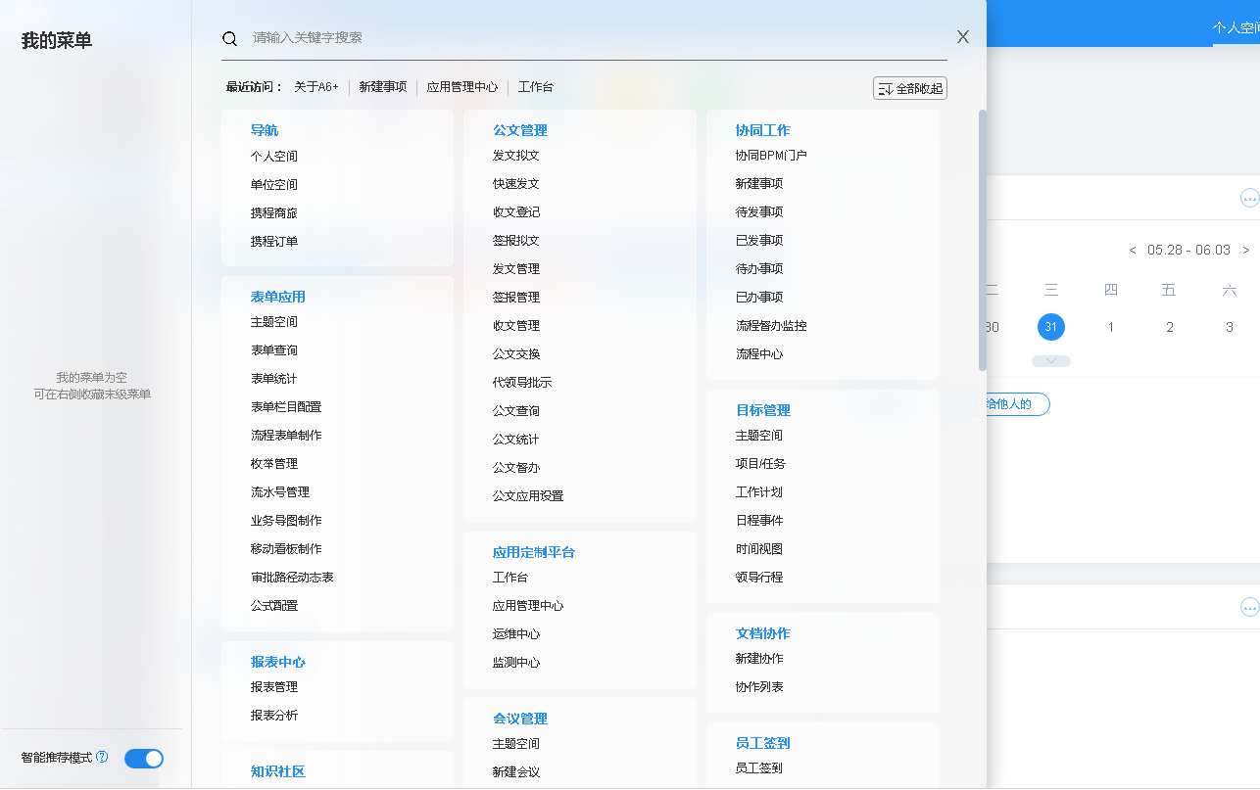Open 监测中心 menu item
The height and width of the screenshot is (790, 1260).
[x=516, y=663]
